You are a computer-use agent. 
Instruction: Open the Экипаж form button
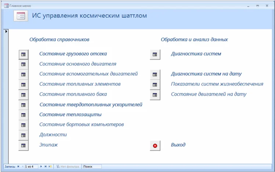coord(23,146)
